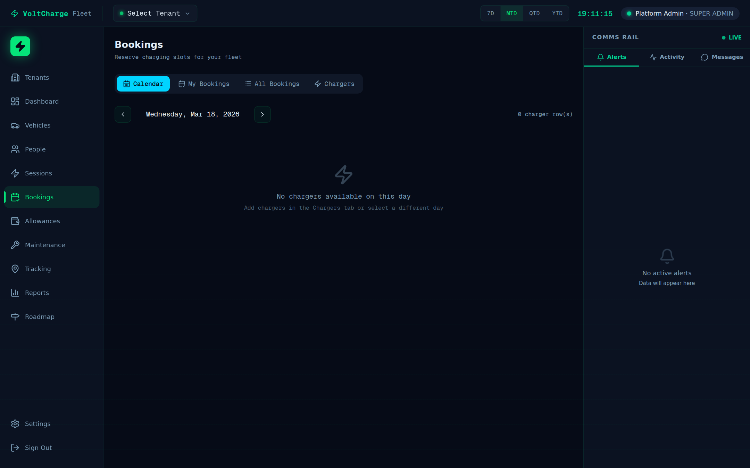The width and height of the screenshot is (750, 468).
Task: Select the Tracking pin icon
Action: pyautogui.click(x=15, y=269)
